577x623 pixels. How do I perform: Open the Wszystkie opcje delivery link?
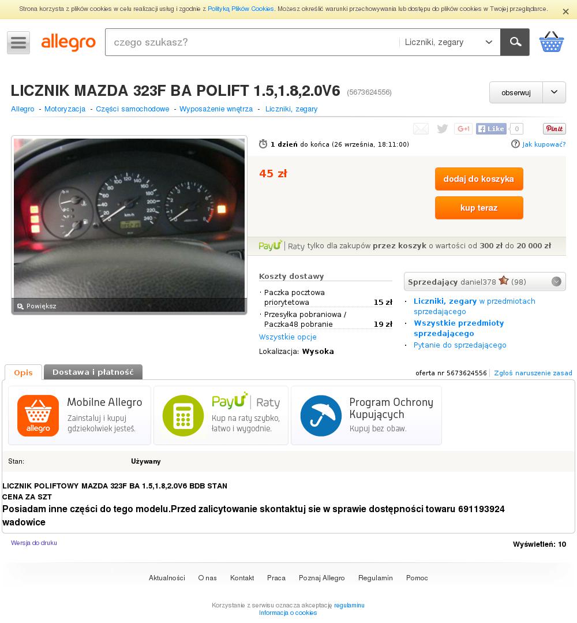tap(287, 337)
